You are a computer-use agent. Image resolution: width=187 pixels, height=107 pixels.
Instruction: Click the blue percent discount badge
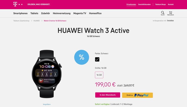pos(82,57)
